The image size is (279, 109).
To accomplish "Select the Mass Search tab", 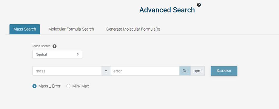I will click(25, 29).
